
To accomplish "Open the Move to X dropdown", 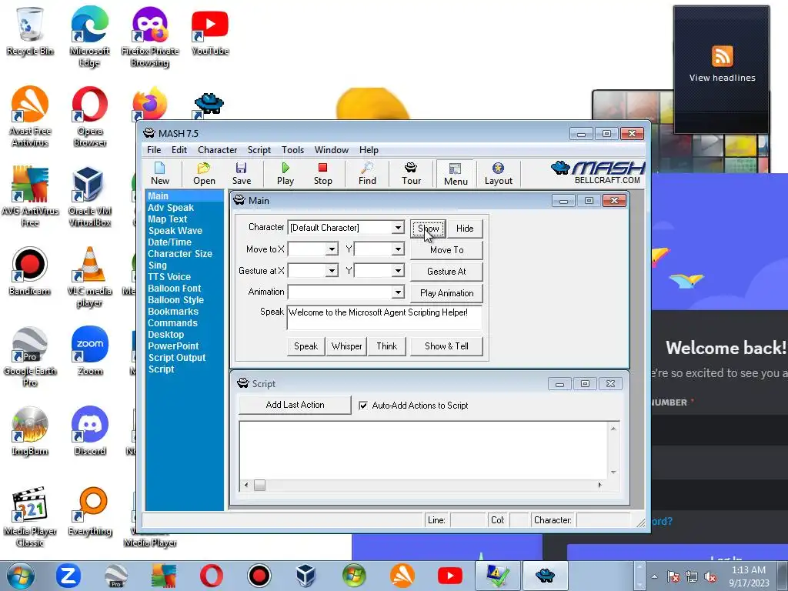I will pos(332,249).
